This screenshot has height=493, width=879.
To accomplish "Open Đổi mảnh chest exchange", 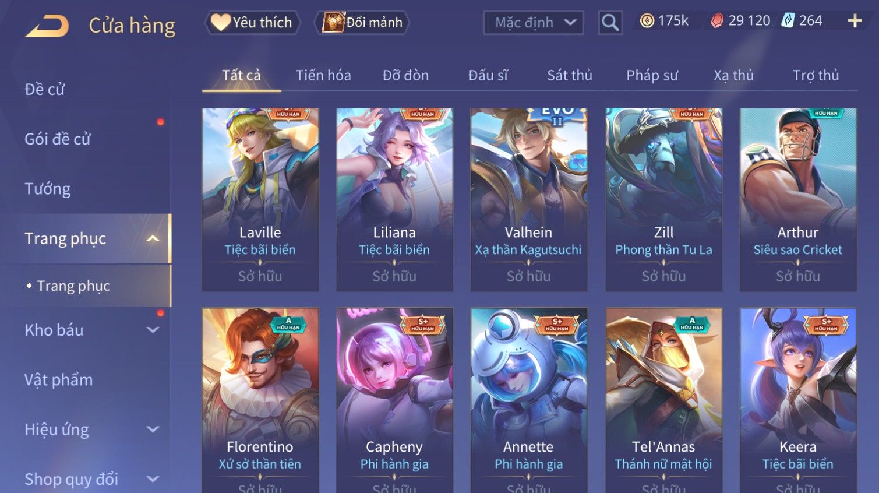I will pyautogui.click(x=362, y=23).
